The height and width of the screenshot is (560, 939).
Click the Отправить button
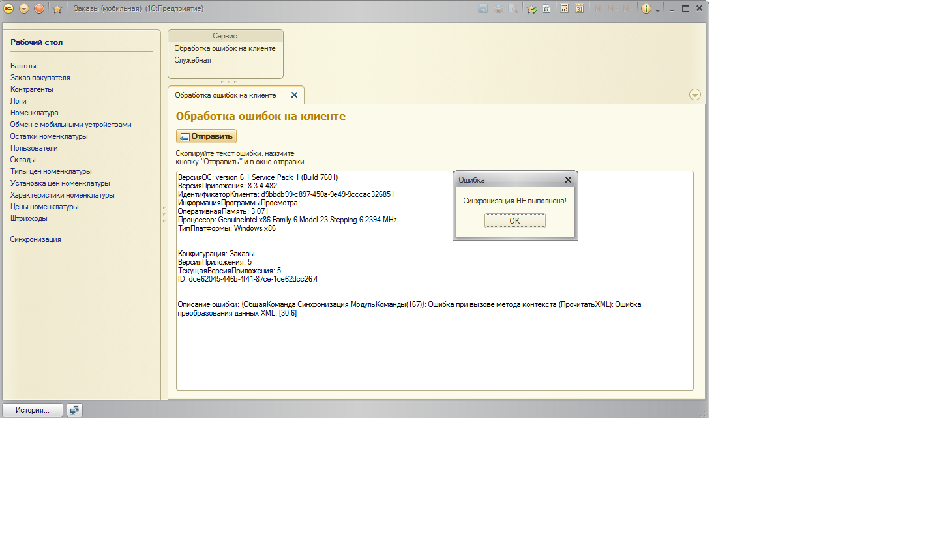[x=206, y=136]
